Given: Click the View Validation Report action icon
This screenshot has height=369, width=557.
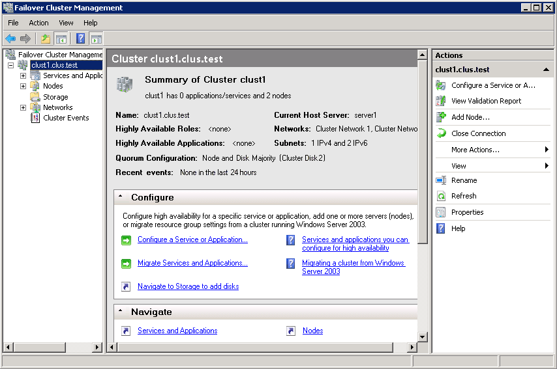Looking at the screenshot, I should tap(441, 101).
